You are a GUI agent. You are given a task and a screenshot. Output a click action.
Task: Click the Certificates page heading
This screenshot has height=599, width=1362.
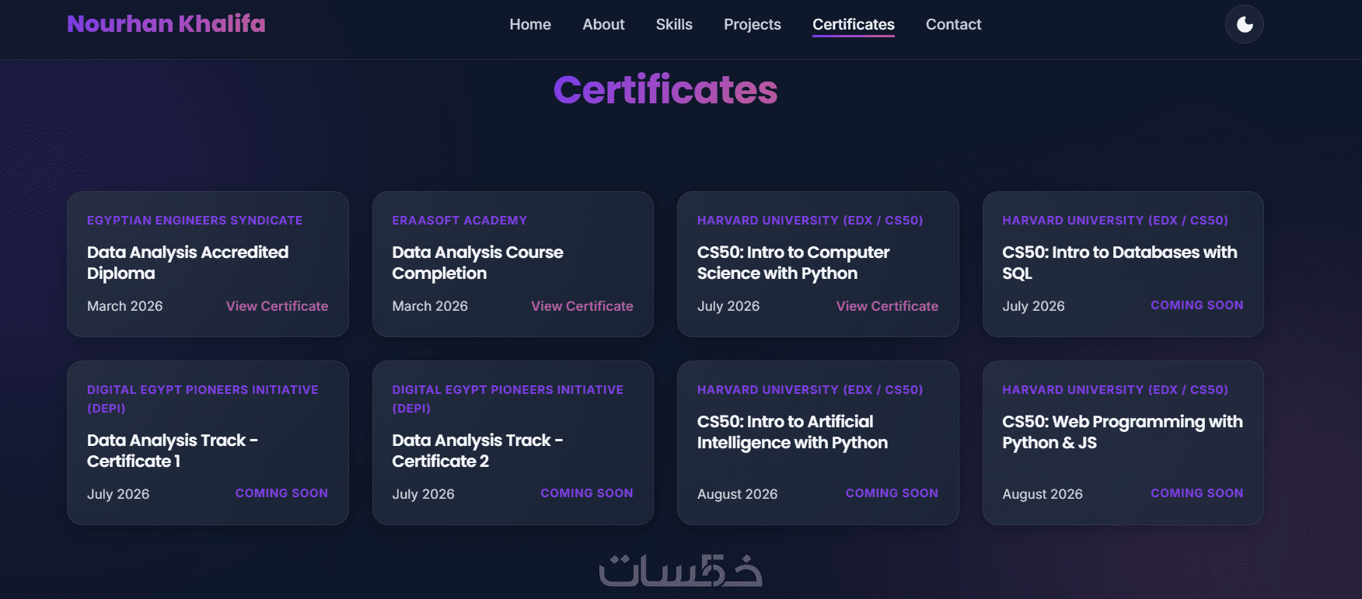click(665, 89)
